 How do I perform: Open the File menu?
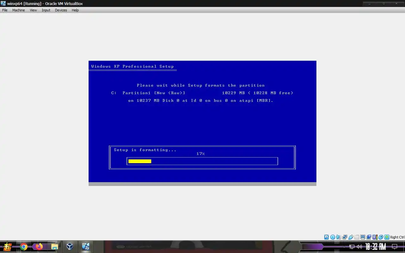pos(5,10)
